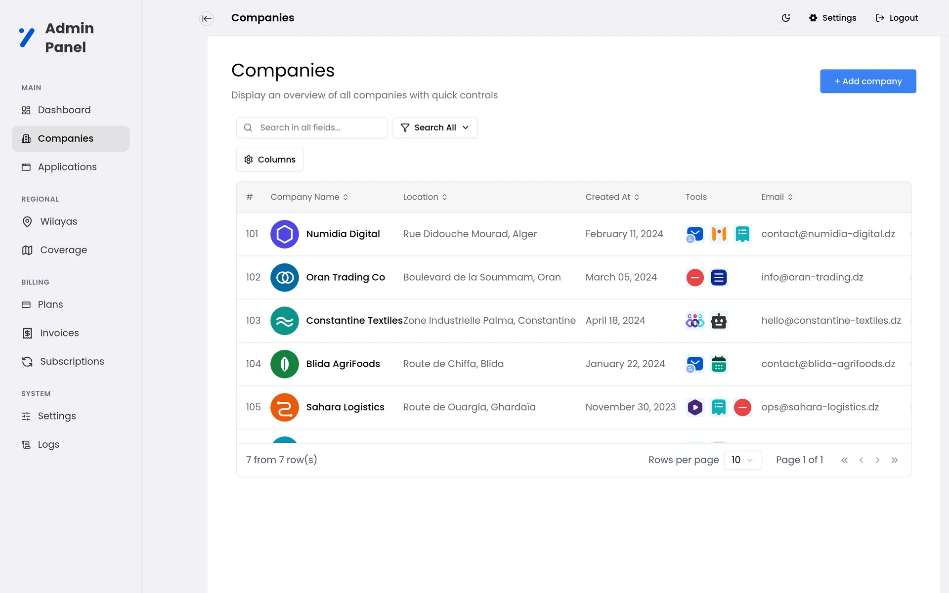Click the Add company button
The height and width of the screenshot is (593, 949).
(x=868, y=81)
